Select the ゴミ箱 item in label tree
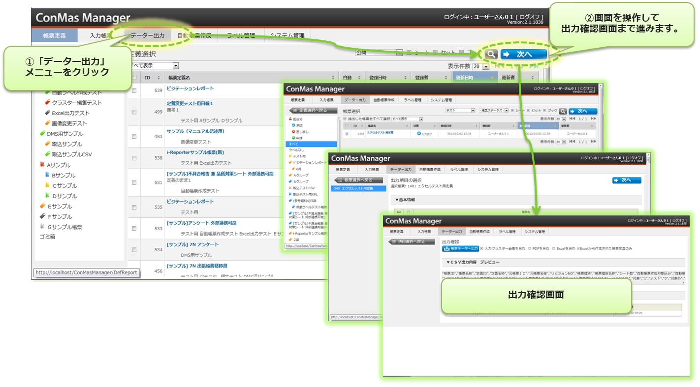The width and height of the screenshot is (700, 387). pyautogui.click(x=47, y=237)
